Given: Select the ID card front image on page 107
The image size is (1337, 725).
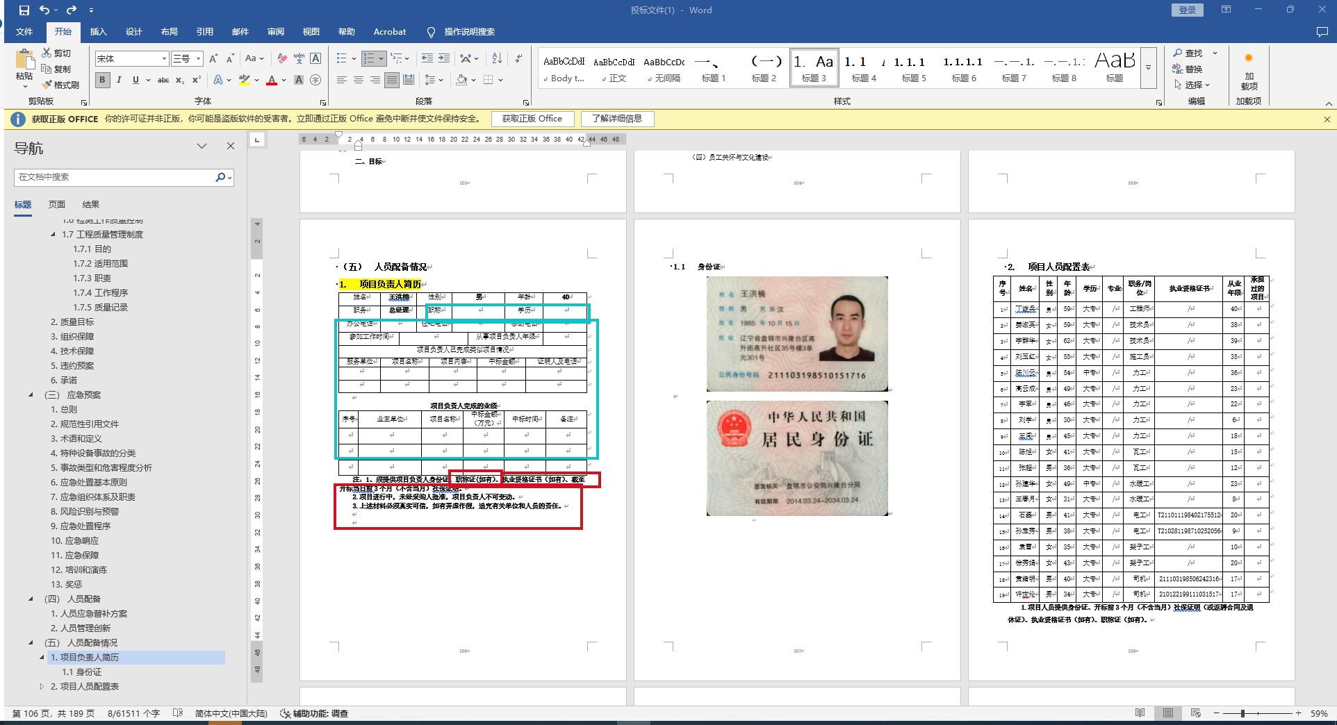Looking at the screenshot, I should 797,333.
